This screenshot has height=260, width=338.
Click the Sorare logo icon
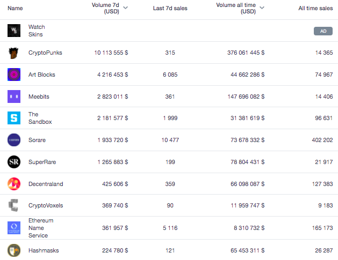click(14, 140)
